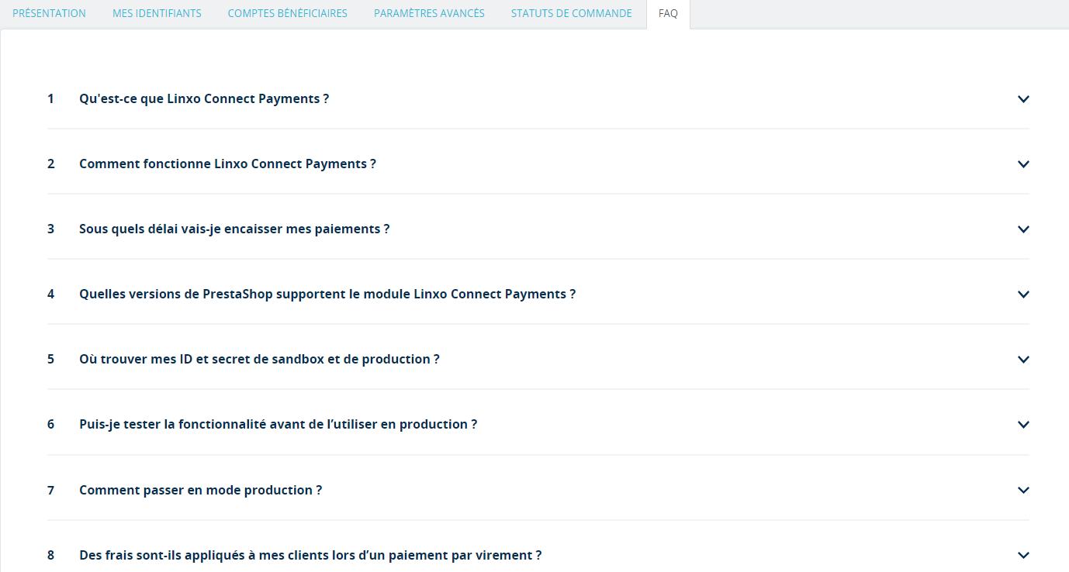The height and width of the screenshot is (572, 1069).
Task: Click 'Où trouver mes ID et secret' question text
Action: pos(259,360)
